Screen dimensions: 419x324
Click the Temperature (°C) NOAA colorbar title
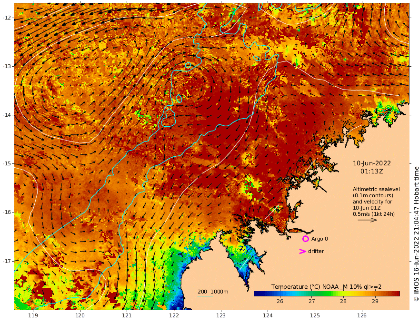[x=326, y=287]
